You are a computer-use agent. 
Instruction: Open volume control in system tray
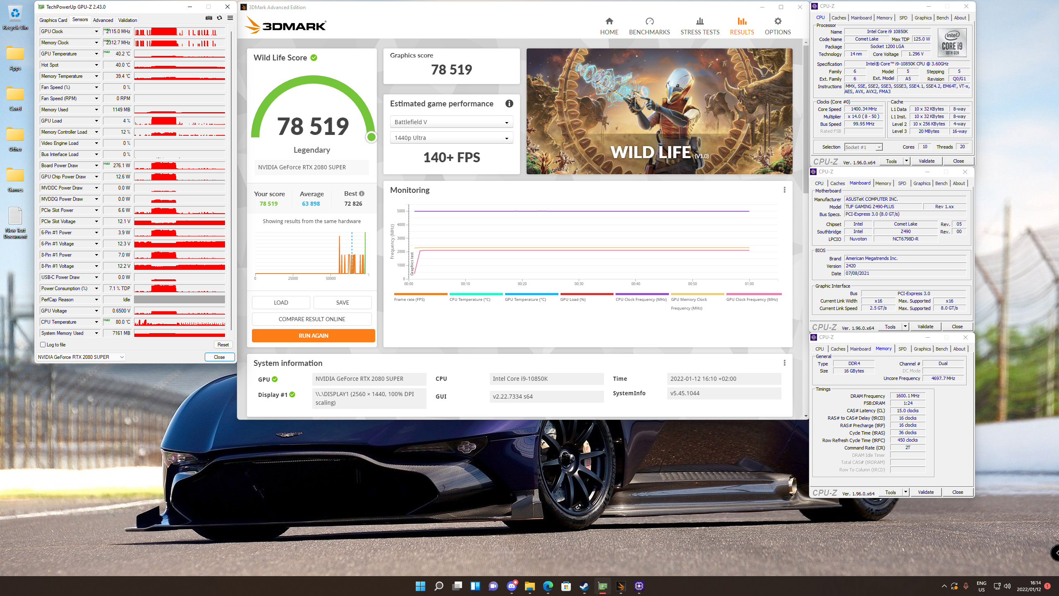(1007, 586)
